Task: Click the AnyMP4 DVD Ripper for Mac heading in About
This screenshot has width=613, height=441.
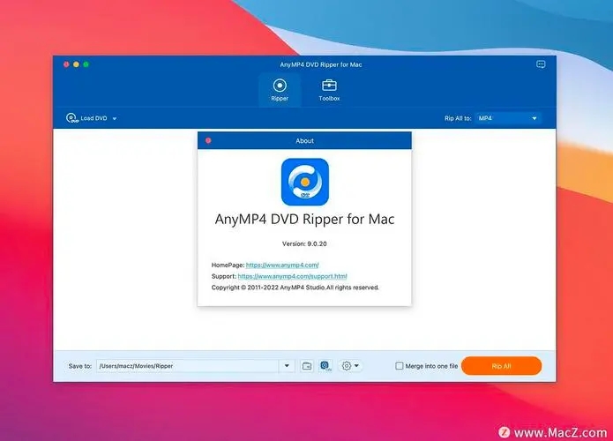Action: [x=304, y=220]
